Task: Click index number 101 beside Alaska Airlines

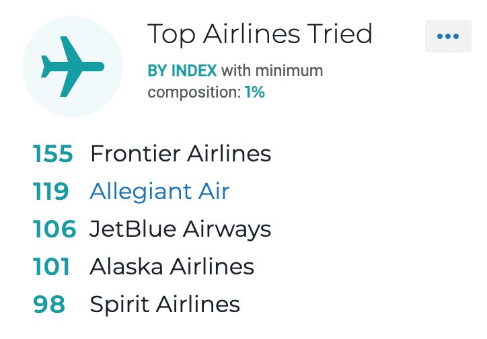Action: pyautogui.click(x=51, y=267)
